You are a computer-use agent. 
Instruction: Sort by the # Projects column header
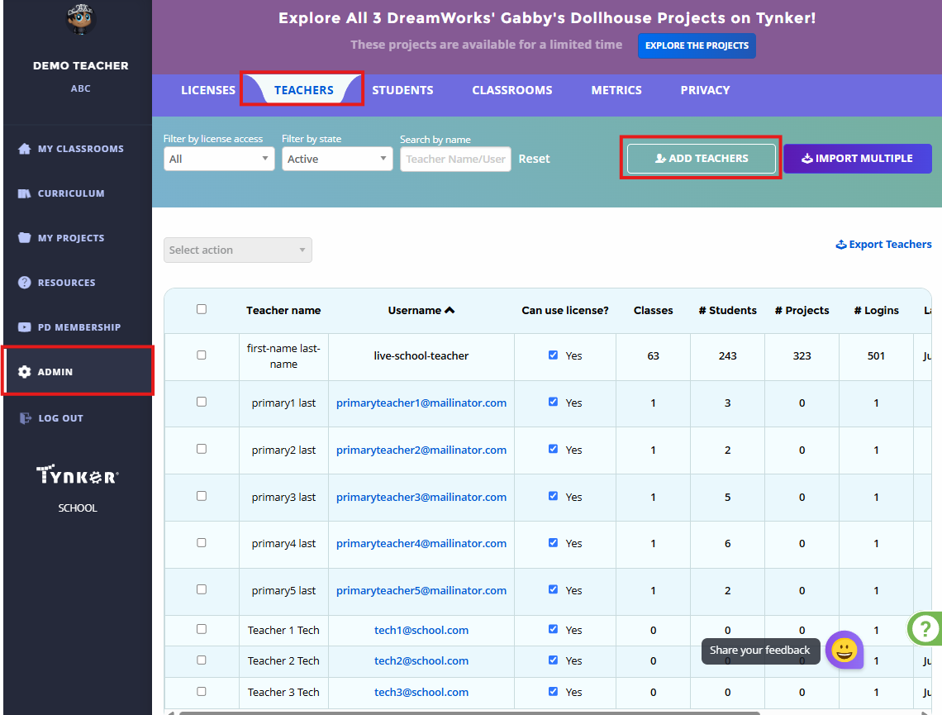(x=802, y=310)
